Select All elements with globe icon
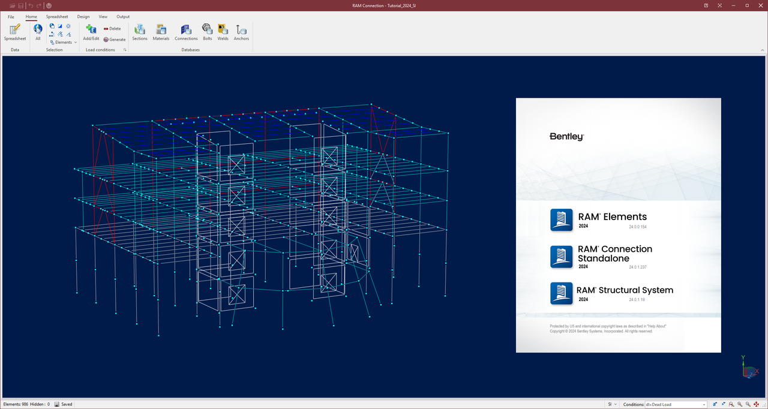 [38, 32]
